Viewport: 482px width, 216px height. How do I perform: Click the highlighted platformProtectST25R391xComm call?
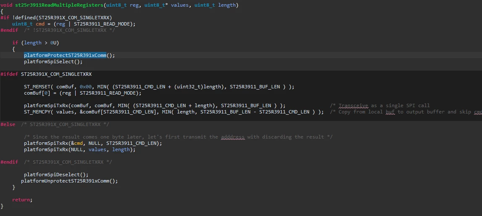[65, 55]
